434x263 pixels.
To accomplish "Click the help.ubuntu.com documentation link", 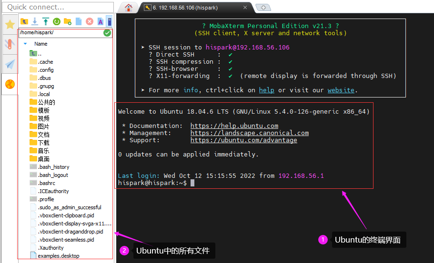I will (x=234, y=126).
